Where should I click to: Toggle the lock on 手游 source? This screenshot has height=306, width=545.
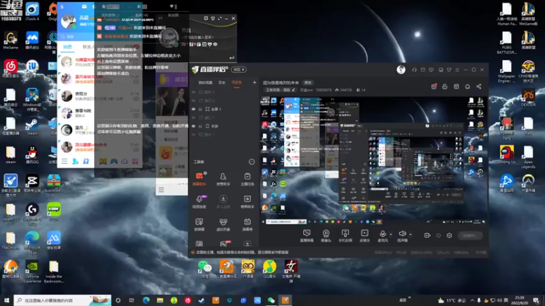pos(200,126)
